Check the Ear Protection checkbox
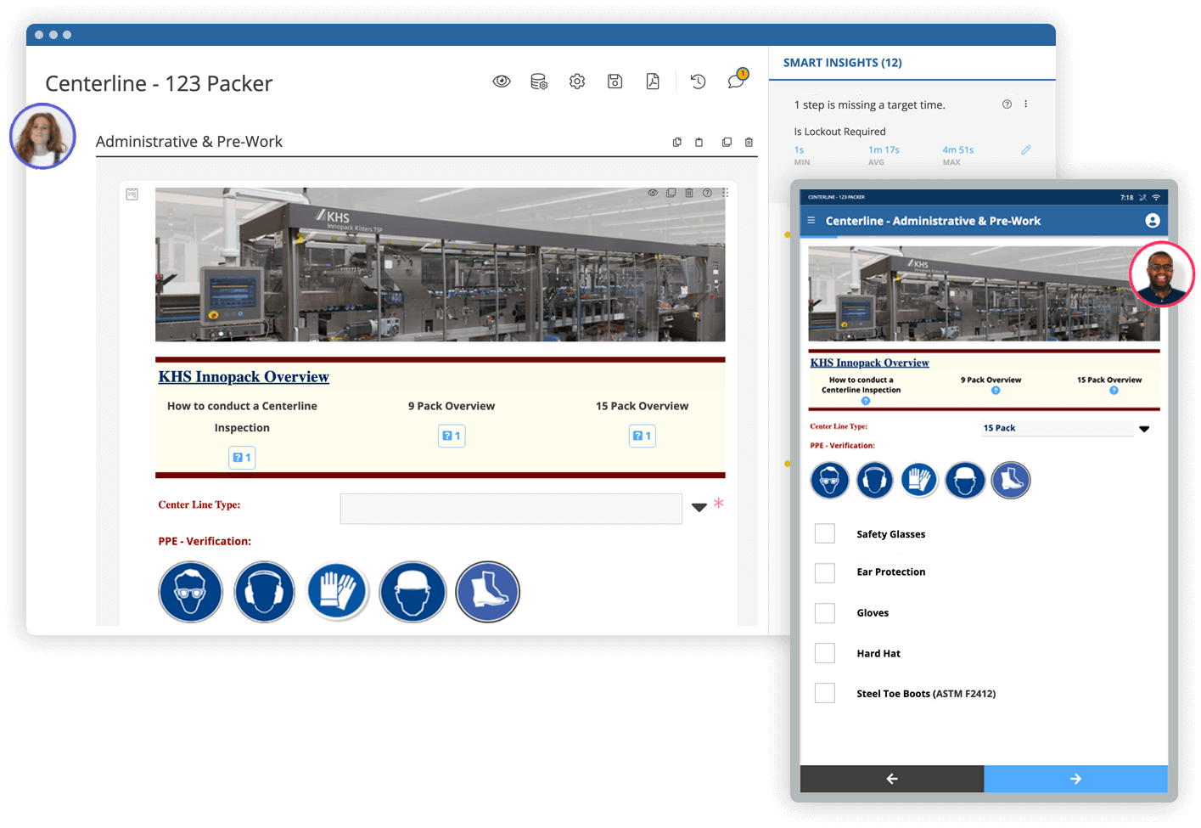 click(x=825, y=572)
